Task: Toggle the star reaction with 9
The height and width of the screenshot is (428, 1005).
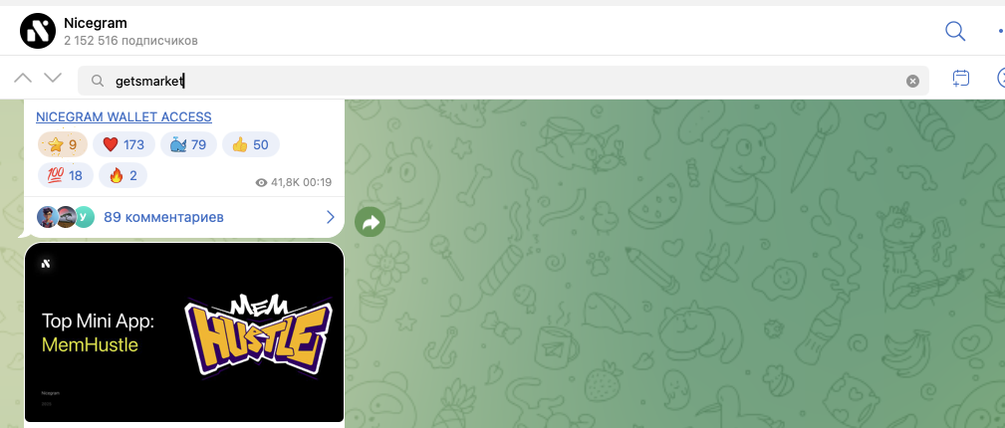Action: [x=62, y=144]
